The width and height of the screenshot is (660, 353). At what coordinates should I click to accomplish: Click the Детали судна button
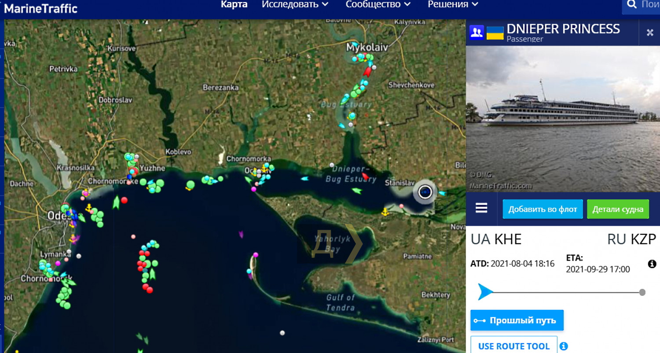click(x=618, y=209)
